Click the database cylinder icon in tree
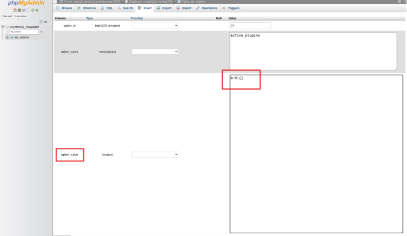Screen dimensions: 407x236 click(7, 27)
